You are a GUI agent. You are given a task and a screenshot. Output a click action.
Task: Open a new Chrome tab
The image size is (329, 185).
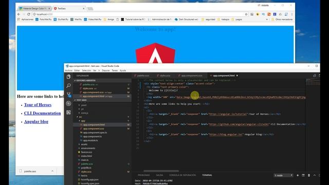click(x=90, y=9)
